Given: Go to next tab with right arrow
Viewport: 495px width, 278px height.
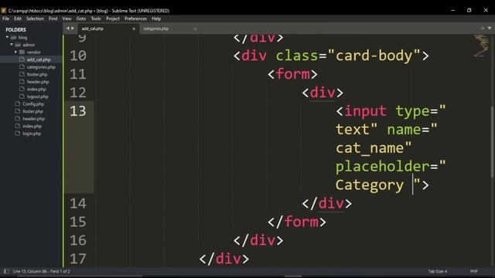Looking at the screenshot, I should pos(73,29).
